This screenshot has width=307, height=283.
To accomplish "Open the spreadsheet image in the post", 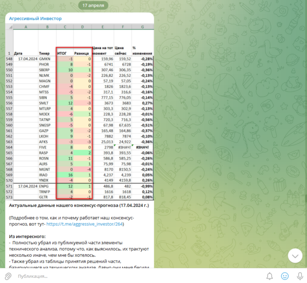I will point(79,112).
